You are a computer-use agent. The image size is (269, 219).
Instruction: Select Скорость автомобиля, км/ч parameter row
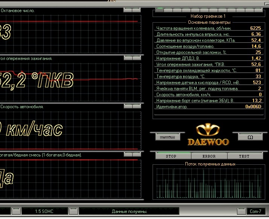(x=209, y=95)
